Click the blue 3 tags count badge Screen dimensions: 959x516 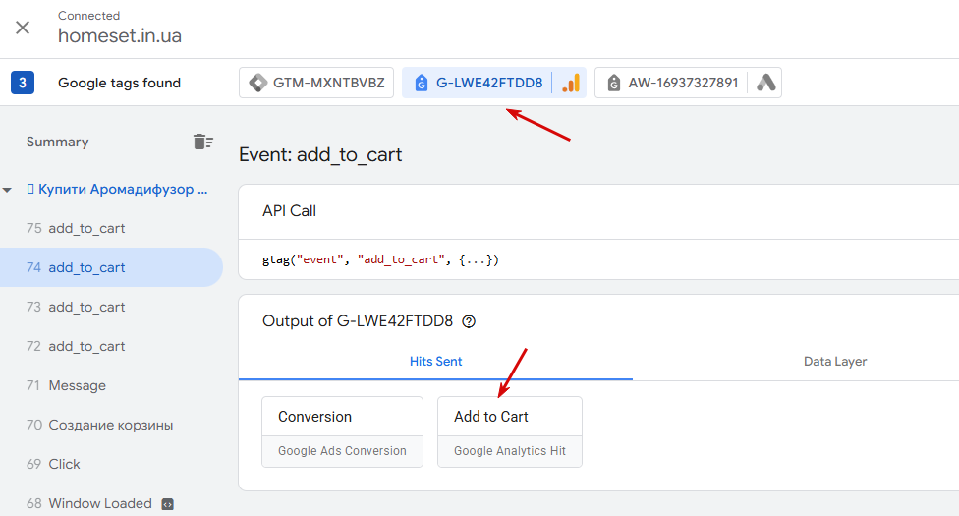[23, 83]
